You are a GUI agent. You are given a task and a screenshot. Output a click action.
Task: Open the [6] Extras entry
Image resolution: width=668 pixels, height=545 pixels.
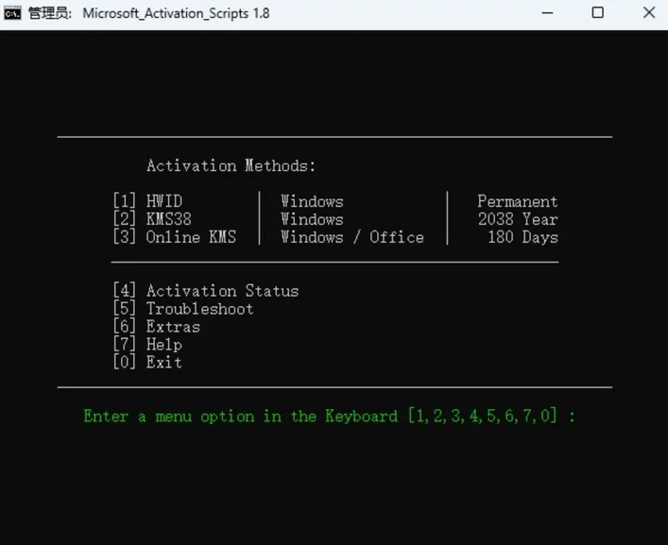[156, 327]
